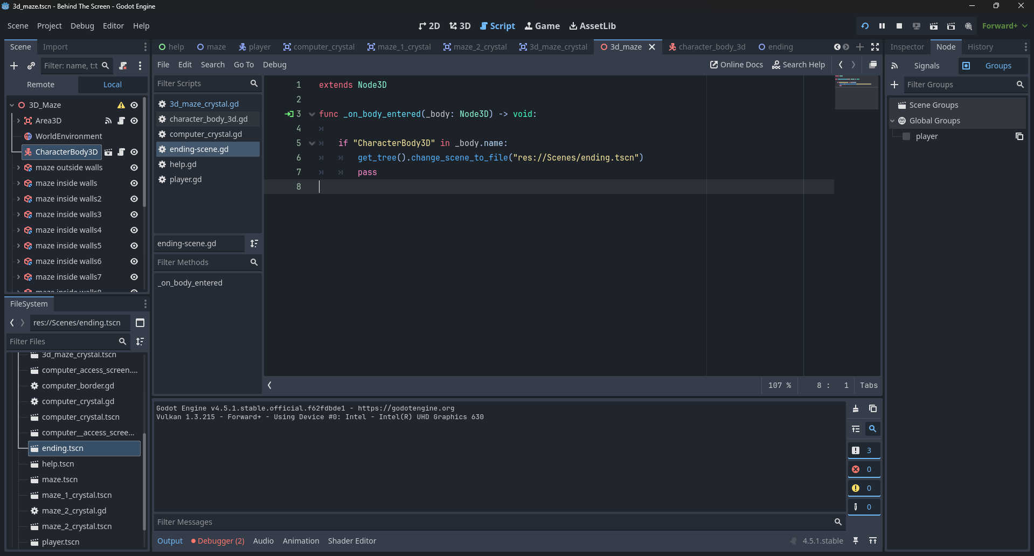Hide the maze outside walls node

[134, 168]
